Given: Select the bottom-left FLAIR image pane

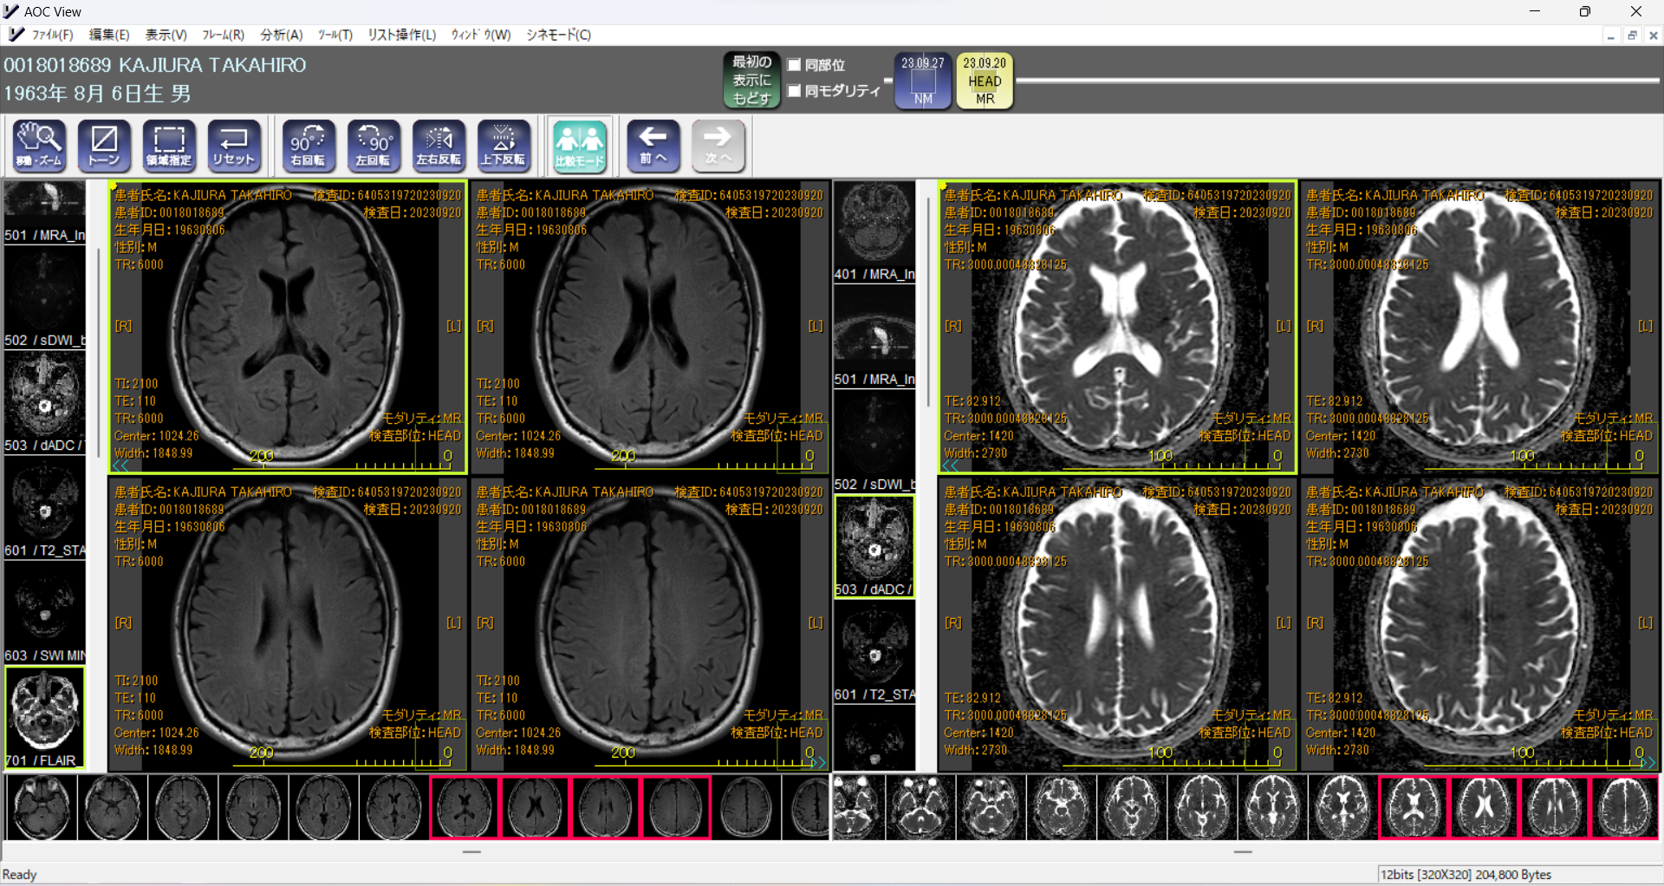Looking at the screenshot, I should click(x=288, y=624).
